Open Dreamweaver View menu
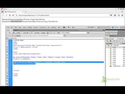The width and height of the screenshot is (125, 94). click(x=20, y=27)
